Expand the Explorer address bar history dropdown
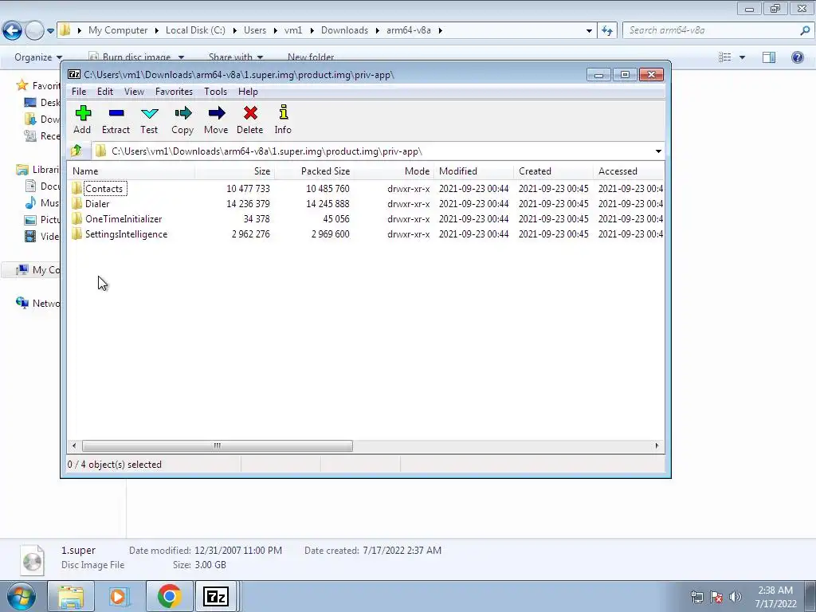This screenshot has height=612, width=816. pos(589,31)
